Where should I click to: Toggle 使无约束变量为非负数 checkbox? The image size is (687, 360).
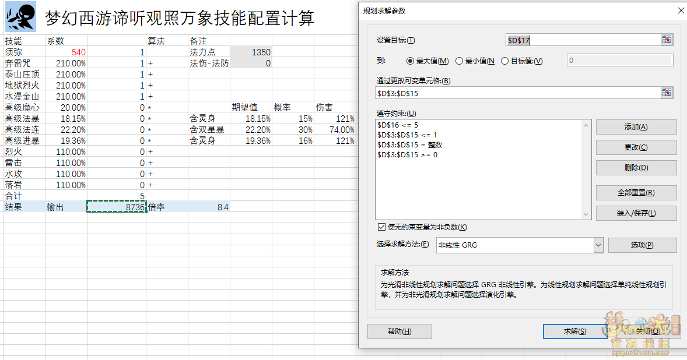coord(381,227)
